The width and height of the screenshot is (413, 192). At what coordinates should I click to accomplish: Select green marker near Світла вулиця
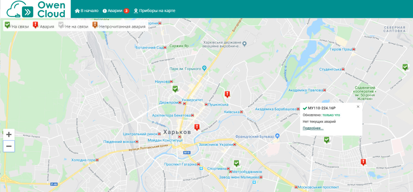coord(405,67)
